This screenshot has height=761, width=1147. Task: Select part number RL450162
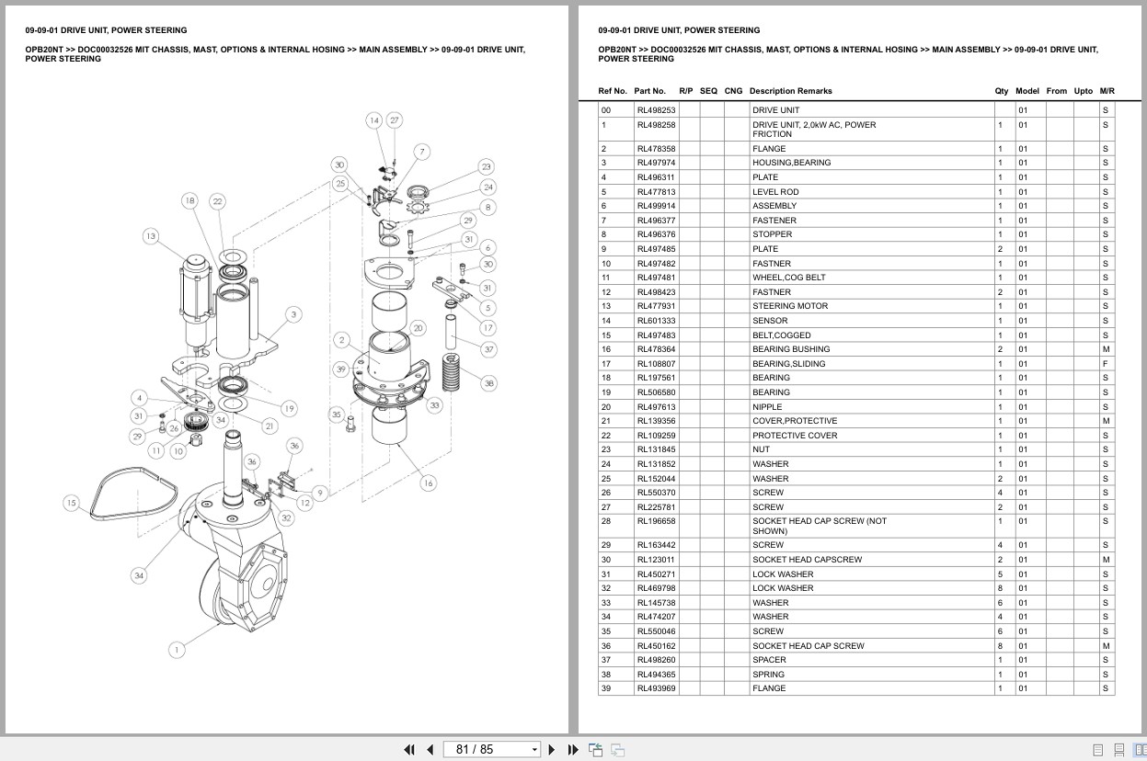point(656,646)
